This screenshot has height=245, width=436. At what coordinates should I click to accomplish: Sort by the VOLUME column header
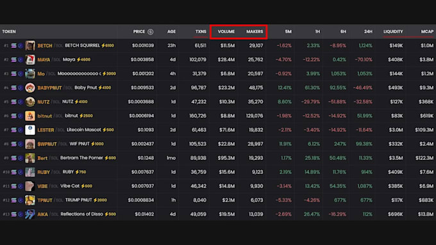(226, 31)
